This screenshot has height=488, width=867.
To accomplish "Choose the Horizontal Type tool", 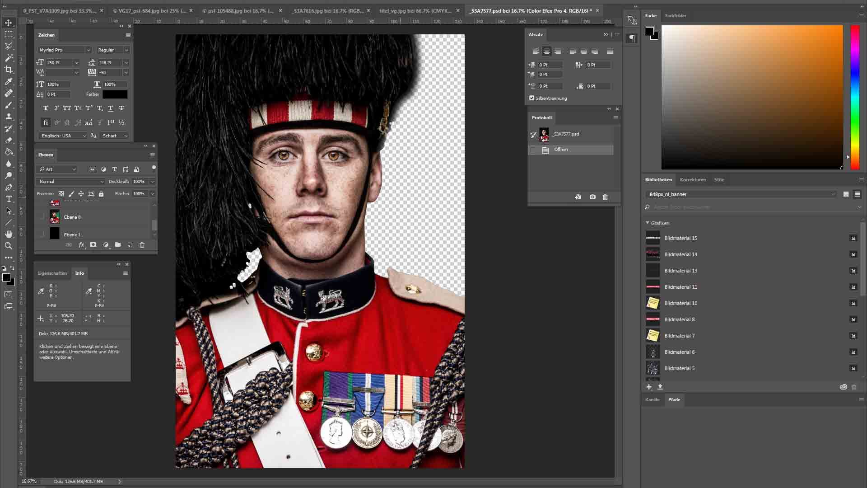I will 8,199.
